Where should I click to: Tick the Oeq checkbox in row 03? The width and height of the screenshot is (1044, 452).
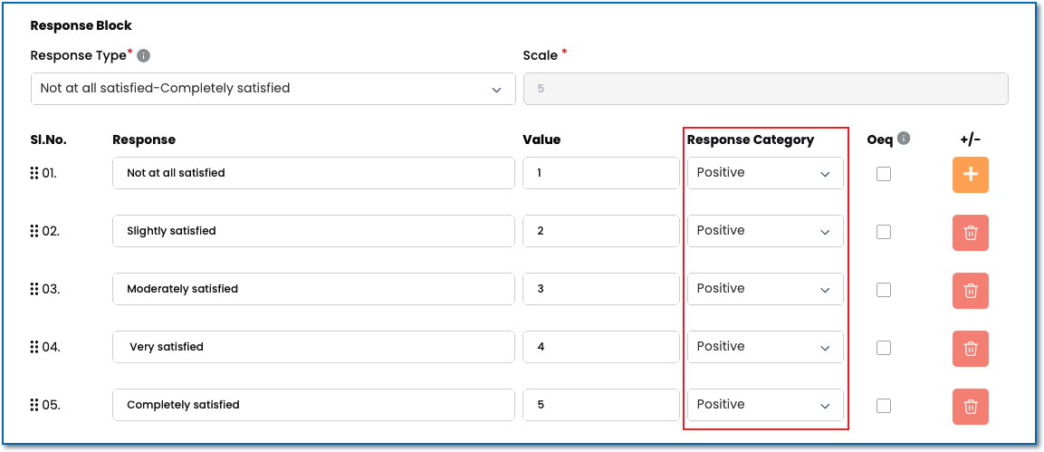point(884,290)
